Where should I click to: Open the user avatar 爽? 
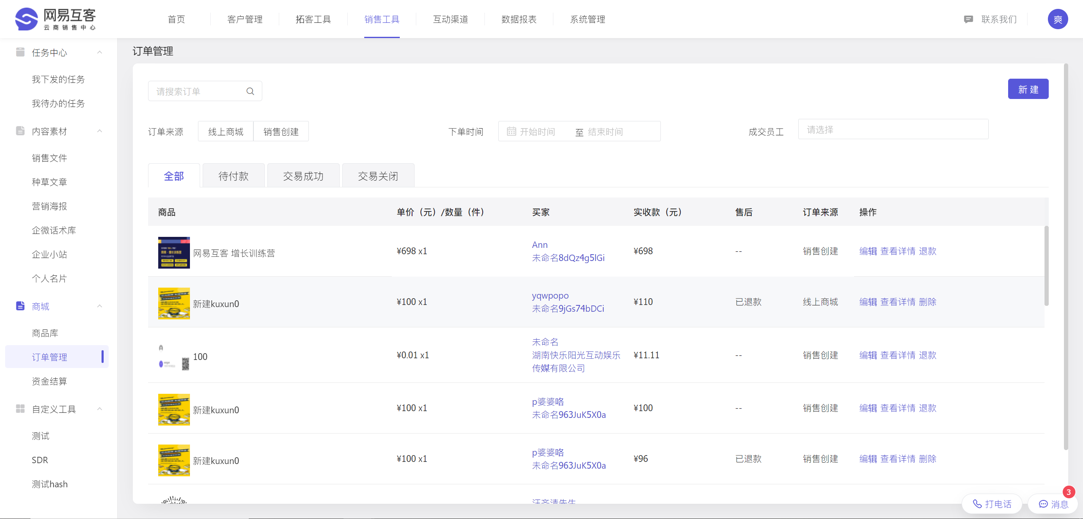(1058, 19)
